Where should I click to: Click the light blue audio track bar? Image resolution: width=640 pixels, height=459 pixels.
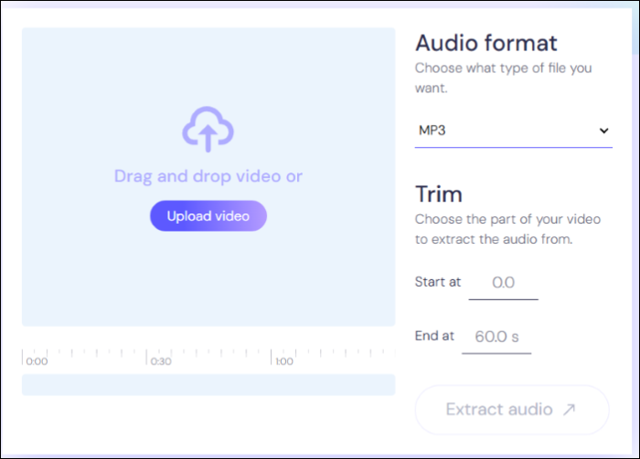[208, 384]
